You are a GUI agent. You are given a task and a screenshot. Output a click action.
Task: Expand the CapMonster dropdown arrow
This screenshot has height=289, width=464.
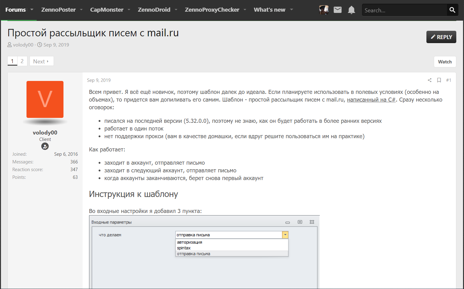(129, 10)
